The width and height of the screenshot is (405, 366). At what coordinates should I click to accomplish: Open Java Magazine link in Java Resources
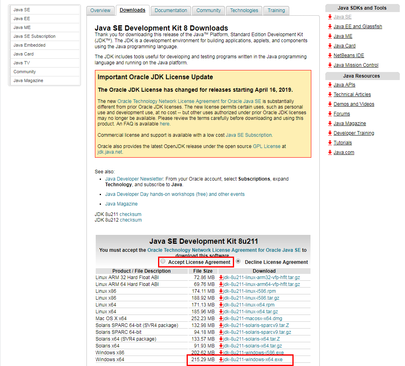point(350,123)
